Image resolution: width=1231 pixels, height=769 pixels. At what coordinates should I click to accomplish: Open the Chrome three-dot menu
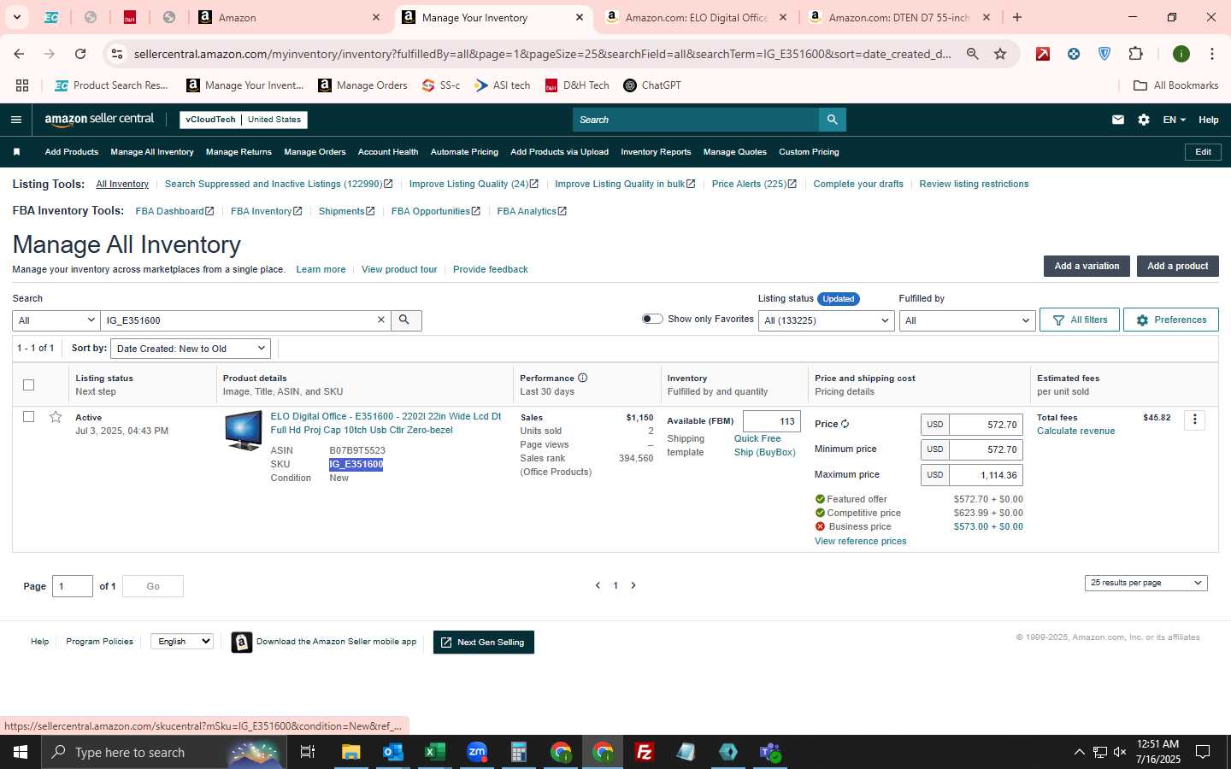click(1211, 54)
